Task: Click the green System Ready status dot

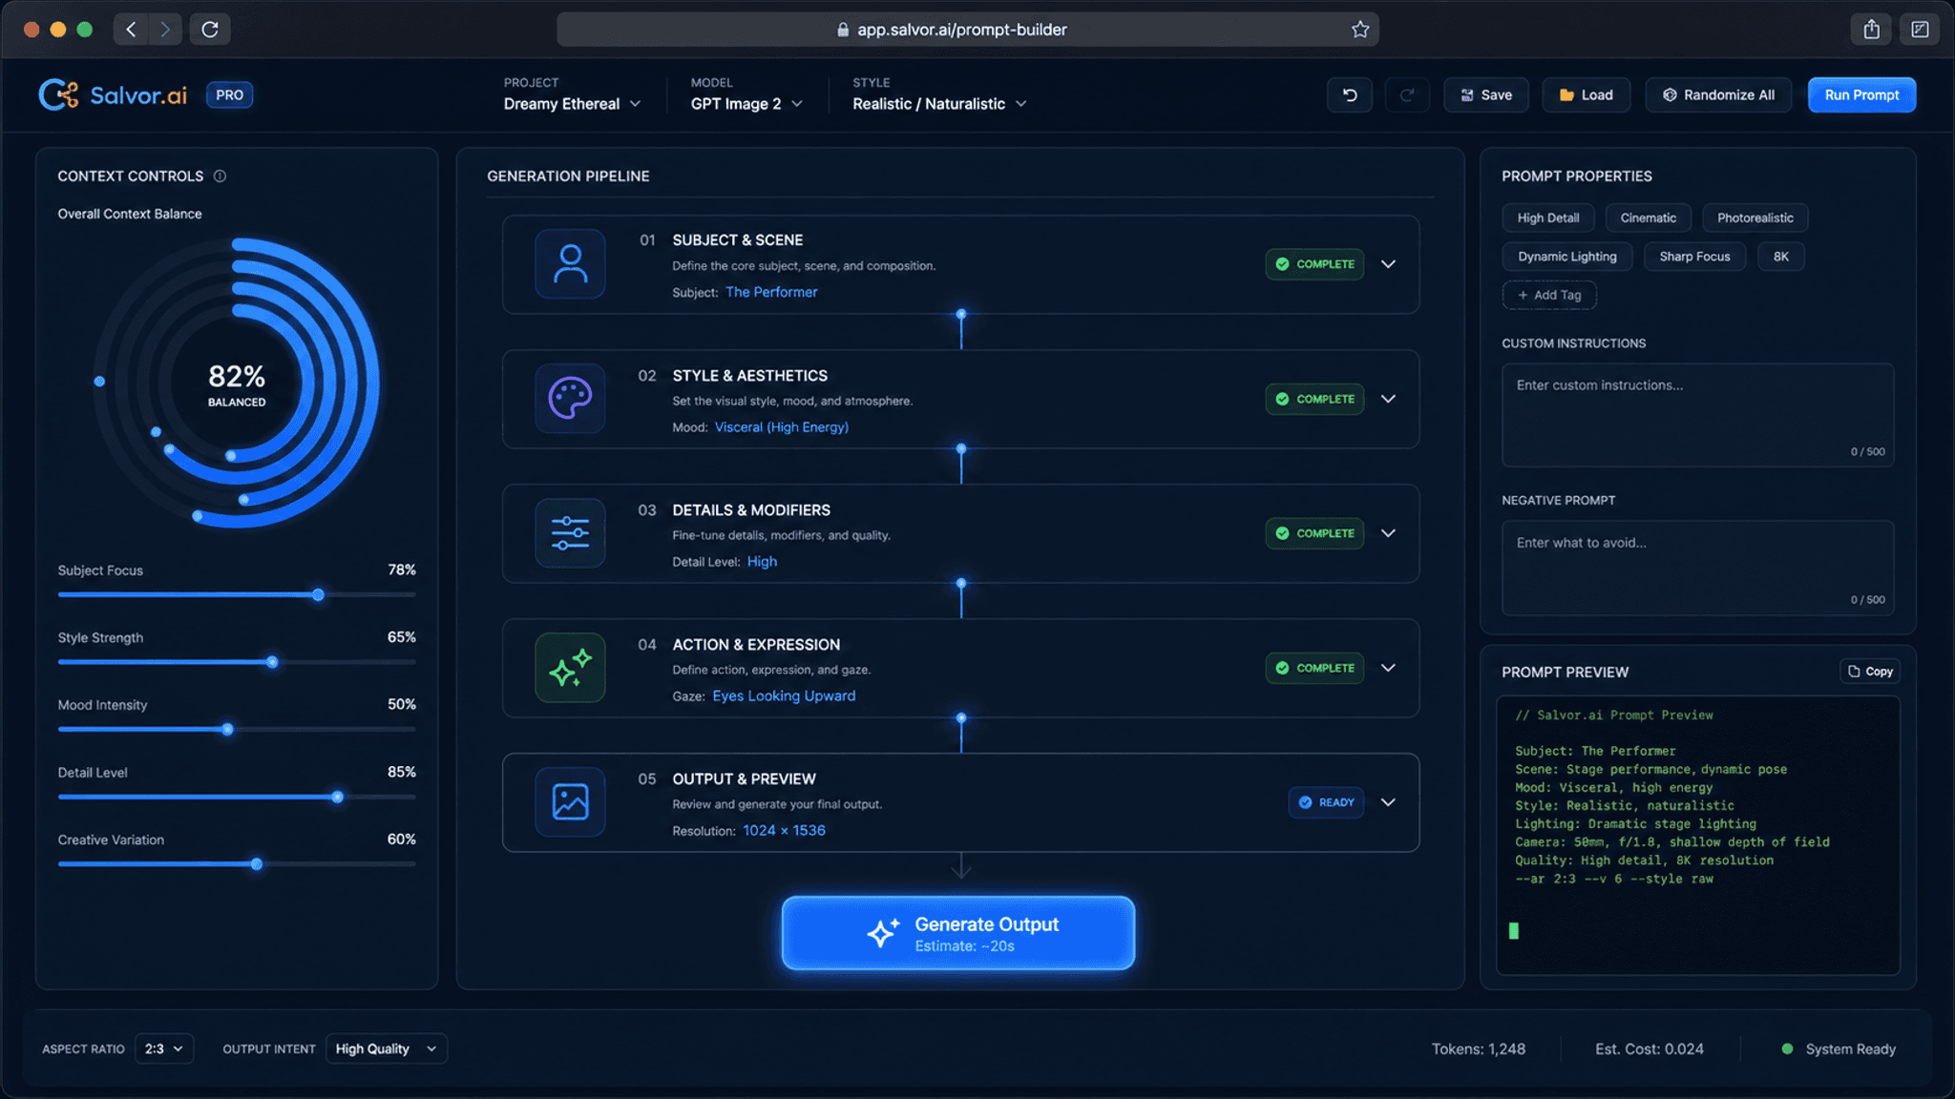Action: click(x=1787, y=1048)
